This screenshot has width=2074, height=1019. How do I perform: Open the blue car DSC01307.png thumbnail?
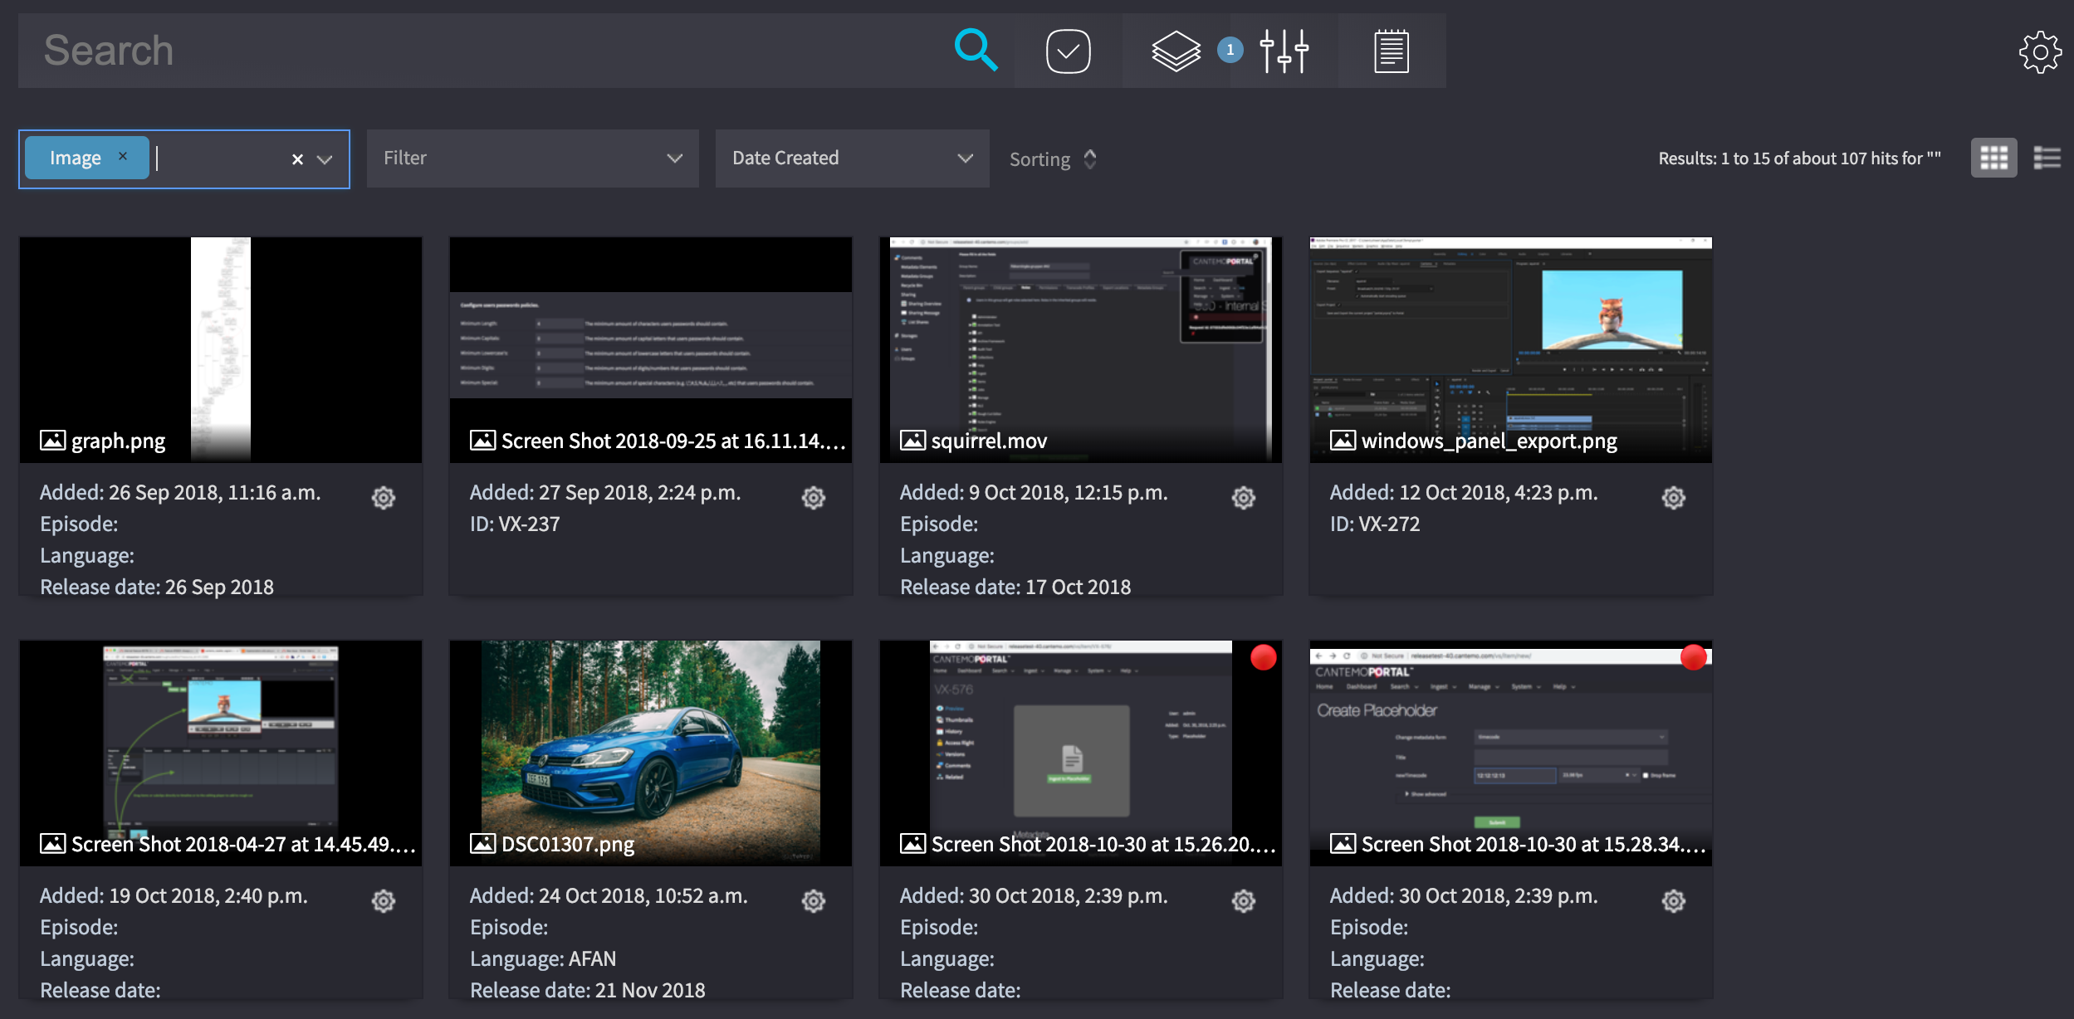point(651,753)
